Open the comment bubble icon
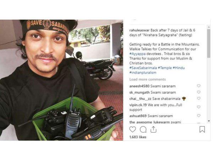Screen dimensions: 213x159 coord(143,129)
